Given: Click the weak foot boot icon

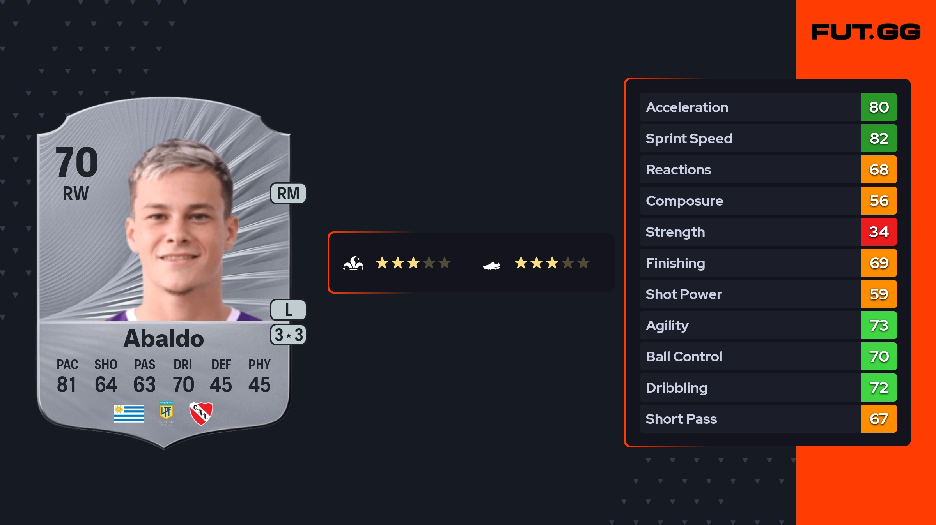Looking at the screenshot, I should [491, 266].
